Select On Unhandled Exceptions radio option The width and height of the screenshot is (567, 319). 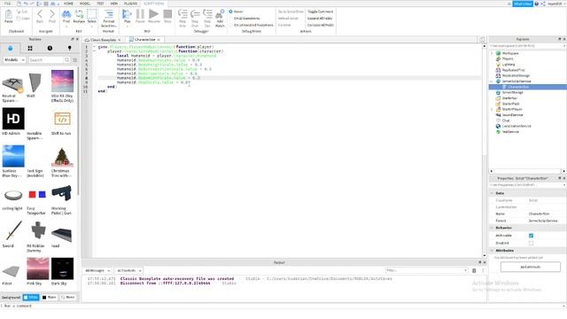230,25
